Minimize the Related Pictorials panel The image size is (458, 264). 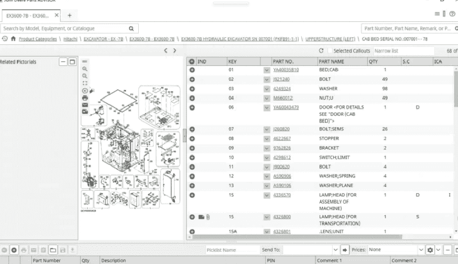63,62
